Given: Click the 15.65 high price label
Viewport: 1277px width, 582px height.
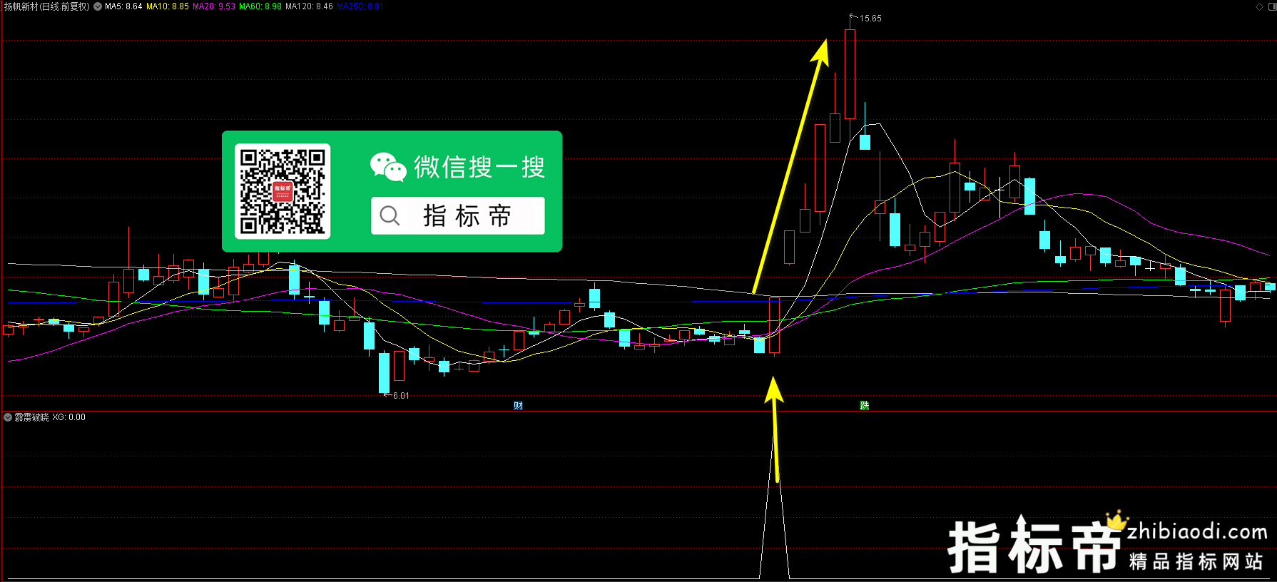Looking at the screenshot, I should (x=870, y=19).
